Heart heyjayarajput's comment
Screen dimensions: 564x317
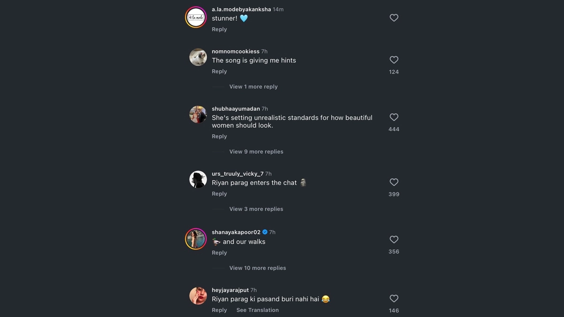pos(394,299)
